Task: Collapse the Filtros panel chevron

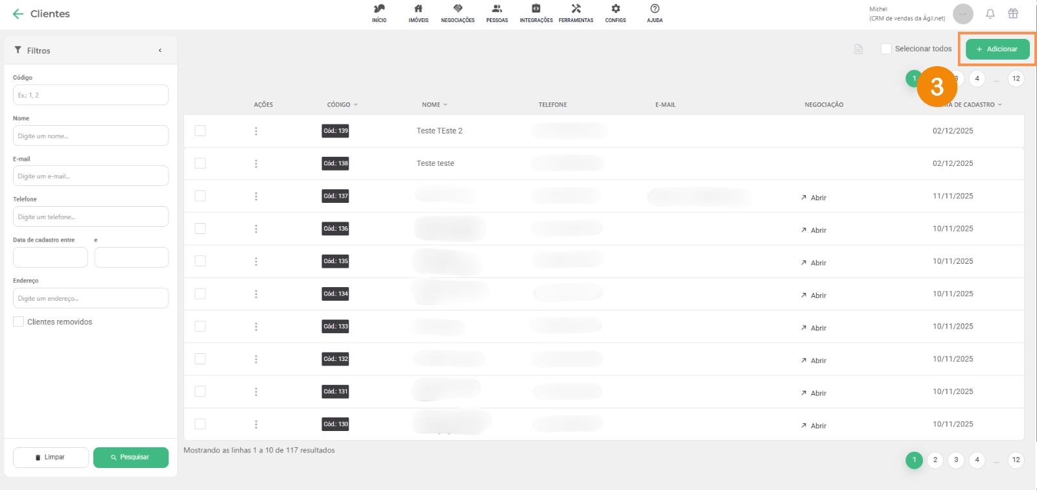Action: point(160,51)
